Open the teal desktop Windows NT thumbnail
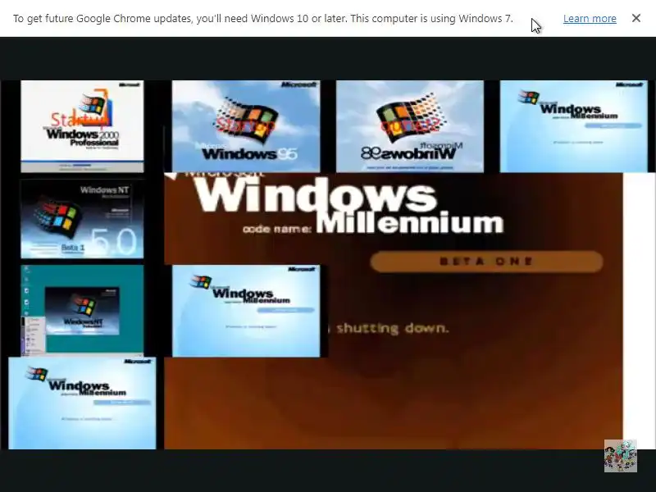This screenshot has width=656, height=492. click(82, 310)
